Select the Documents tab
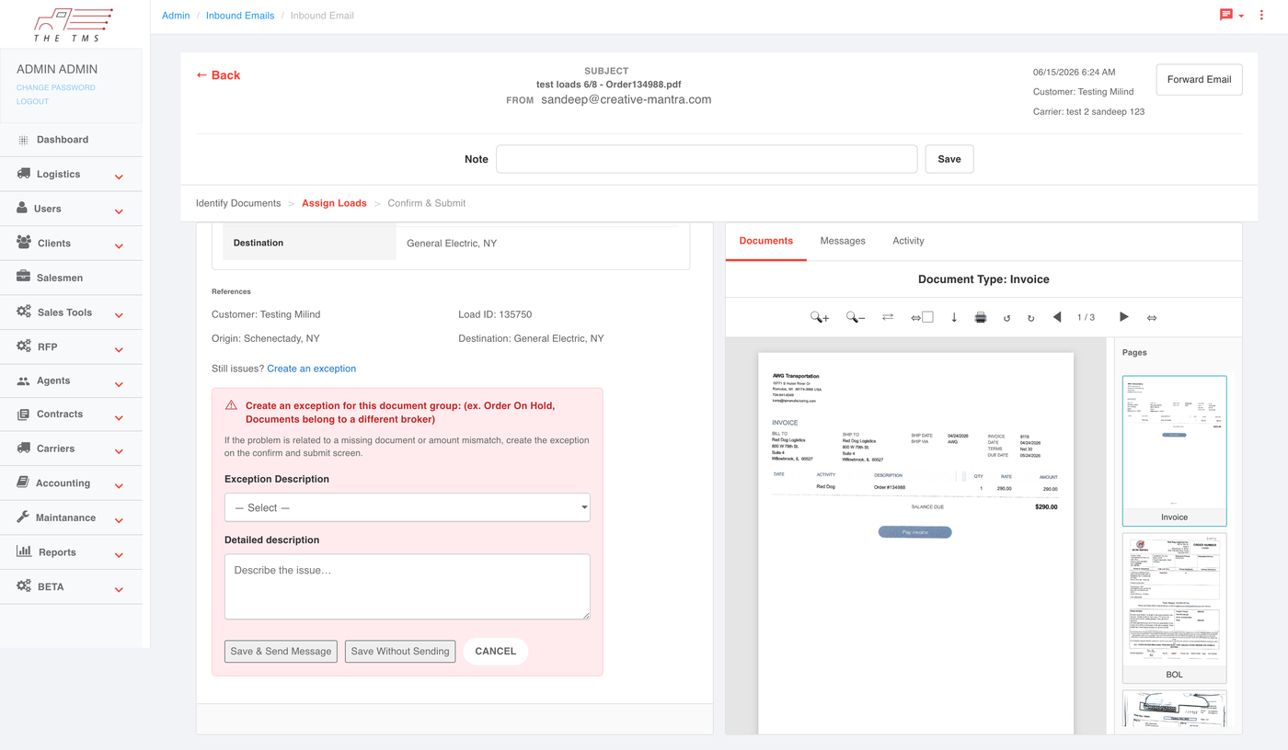The width and height of the screenshot is (1288, 750). (765, 241)
